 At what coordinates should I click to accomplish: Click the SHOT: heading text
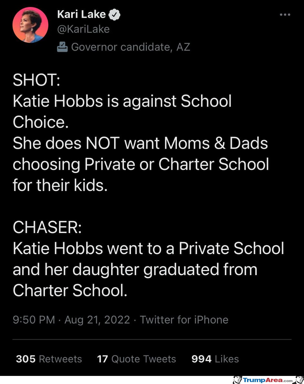pos(36,80)
